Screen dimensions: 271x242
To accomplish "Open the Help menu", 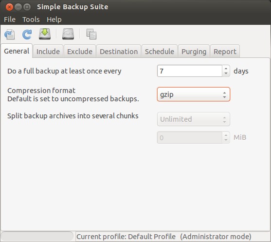I will (x=54, y=19).
